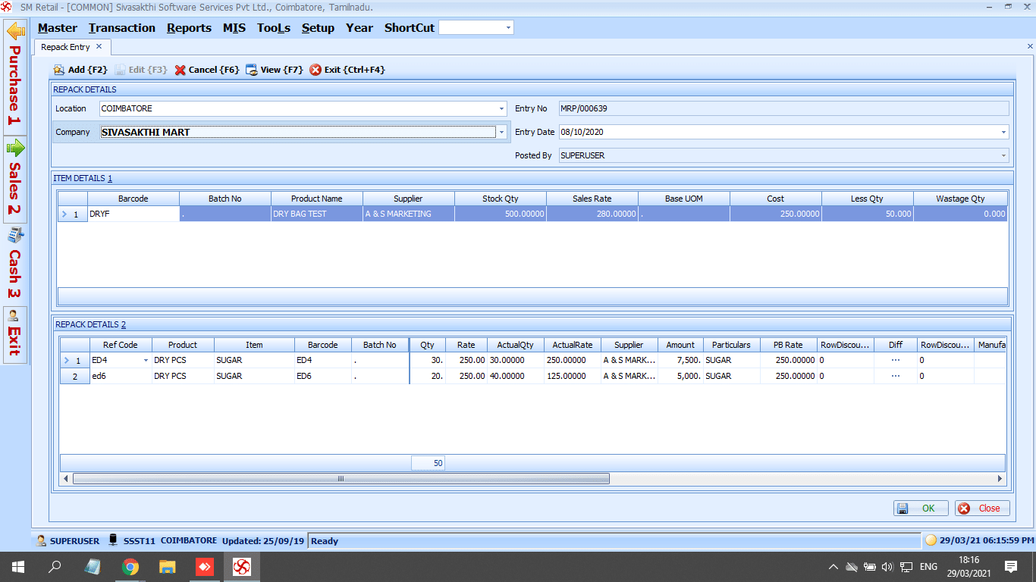Screen dimensions: 1036x582
Task: Open the Company selection dropdown
Action: pyautogui.click(x=500, y=132)
